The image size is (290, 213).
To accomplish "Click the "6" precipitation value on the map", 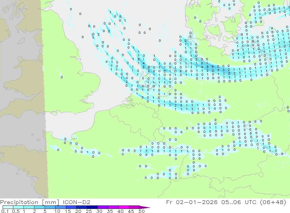I will [x=213, y=67].
